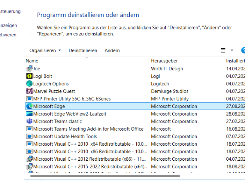The width and height of the screenshot is (245, 181).
Task: Click the Deinstallieren button
Action: click(83, 50)
